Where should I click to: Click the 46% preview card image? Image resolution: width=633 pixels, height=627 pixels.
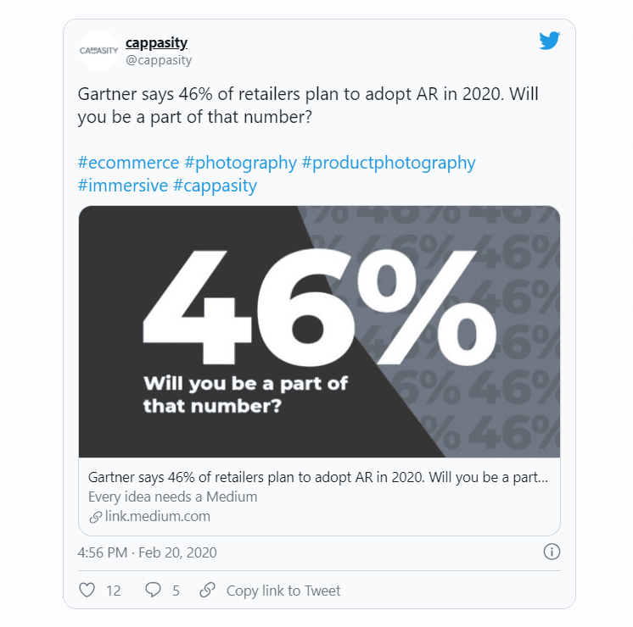(319, 331)
